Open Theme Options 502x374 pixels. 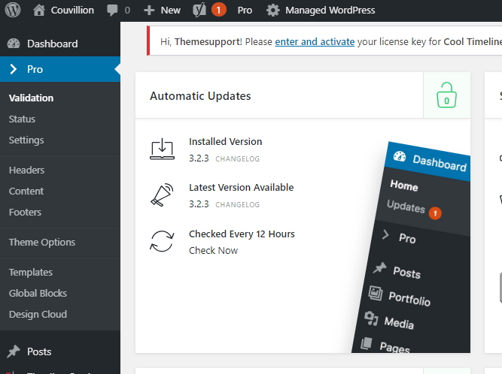tap(42, 243)
